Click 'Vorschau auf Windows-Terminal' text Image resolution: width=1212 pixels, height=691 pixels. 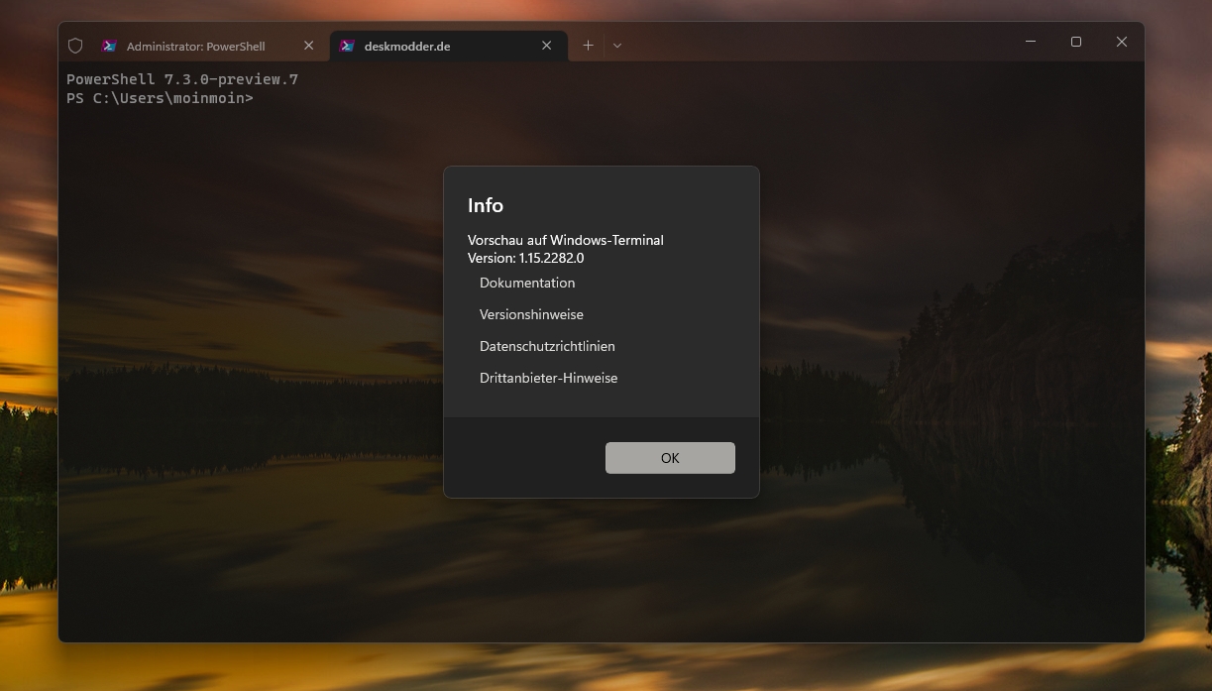click(x=566, y=240)
